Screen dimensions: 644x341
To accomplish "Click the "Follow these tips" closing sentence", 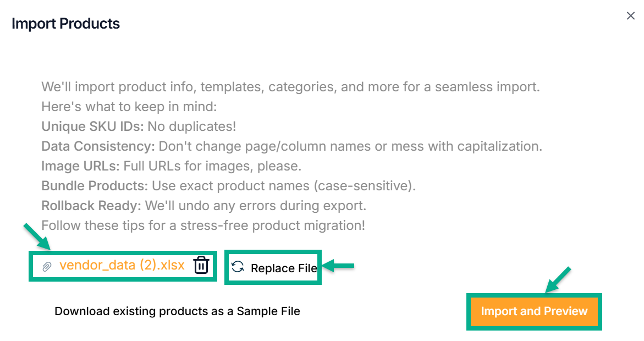I will click(x=203, y=226).
